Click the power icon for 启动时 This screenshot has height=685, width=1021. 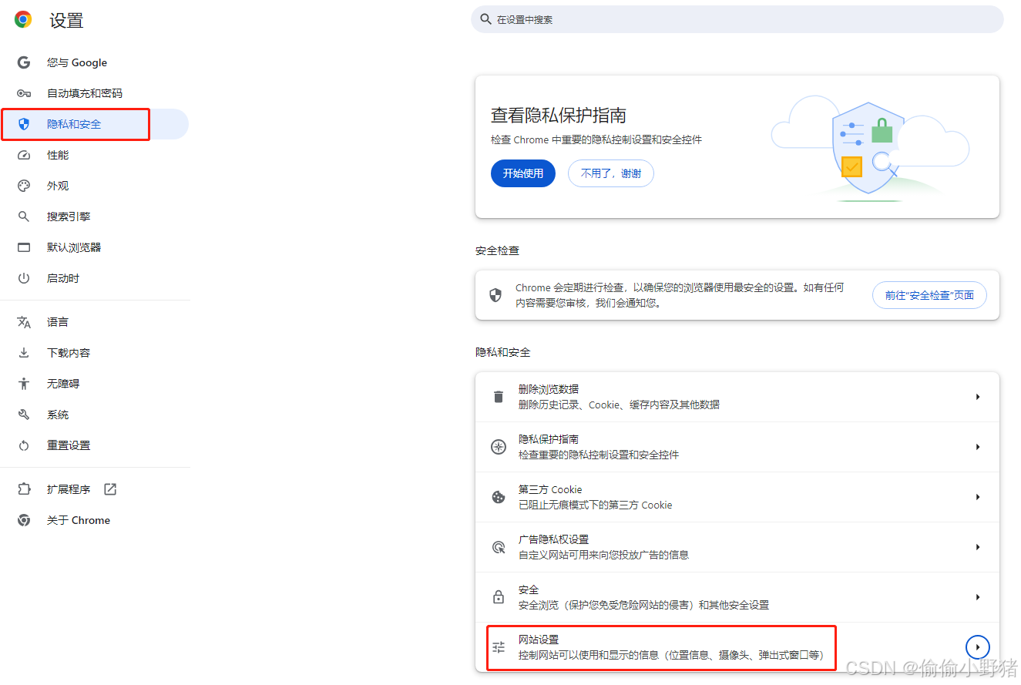click(24, 278)
